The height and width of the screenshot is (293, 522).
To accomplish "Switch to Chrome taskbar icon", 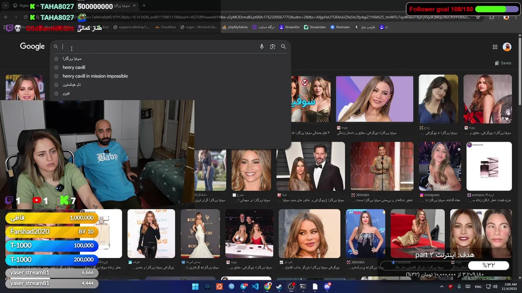I will [267, 286].
